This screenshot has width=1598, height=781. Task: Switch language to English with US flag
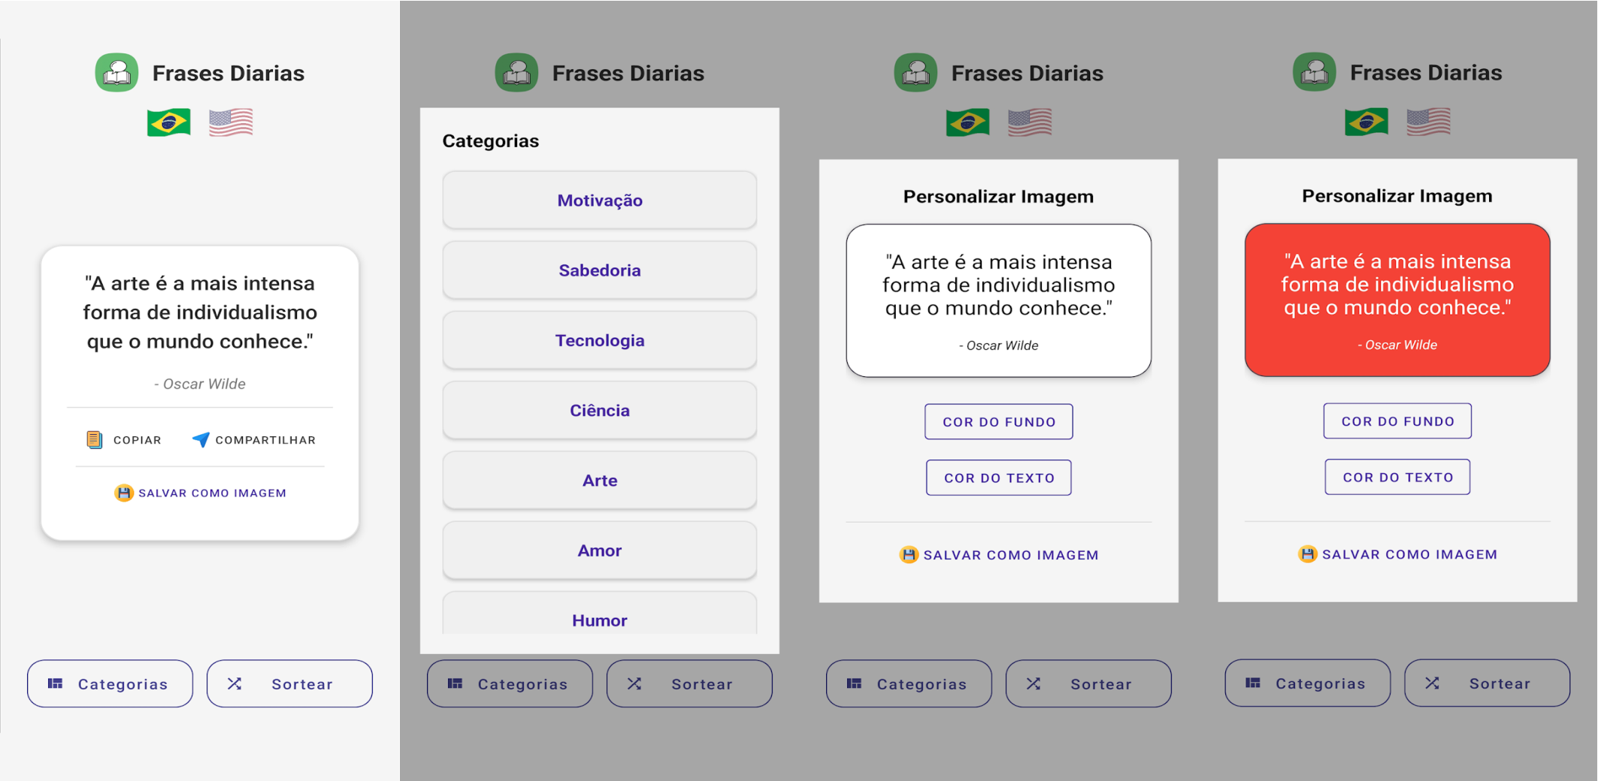[231, 121]
